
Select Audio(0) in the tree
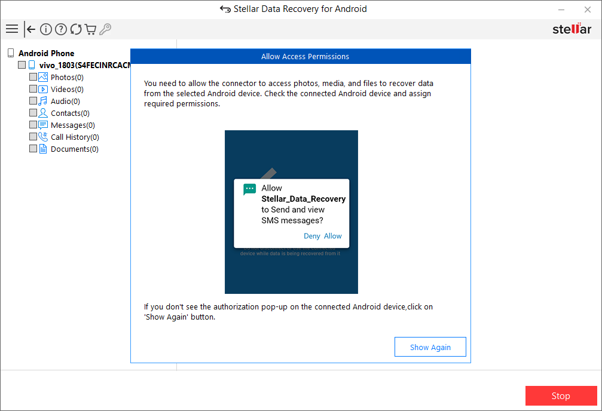[65, 101]
